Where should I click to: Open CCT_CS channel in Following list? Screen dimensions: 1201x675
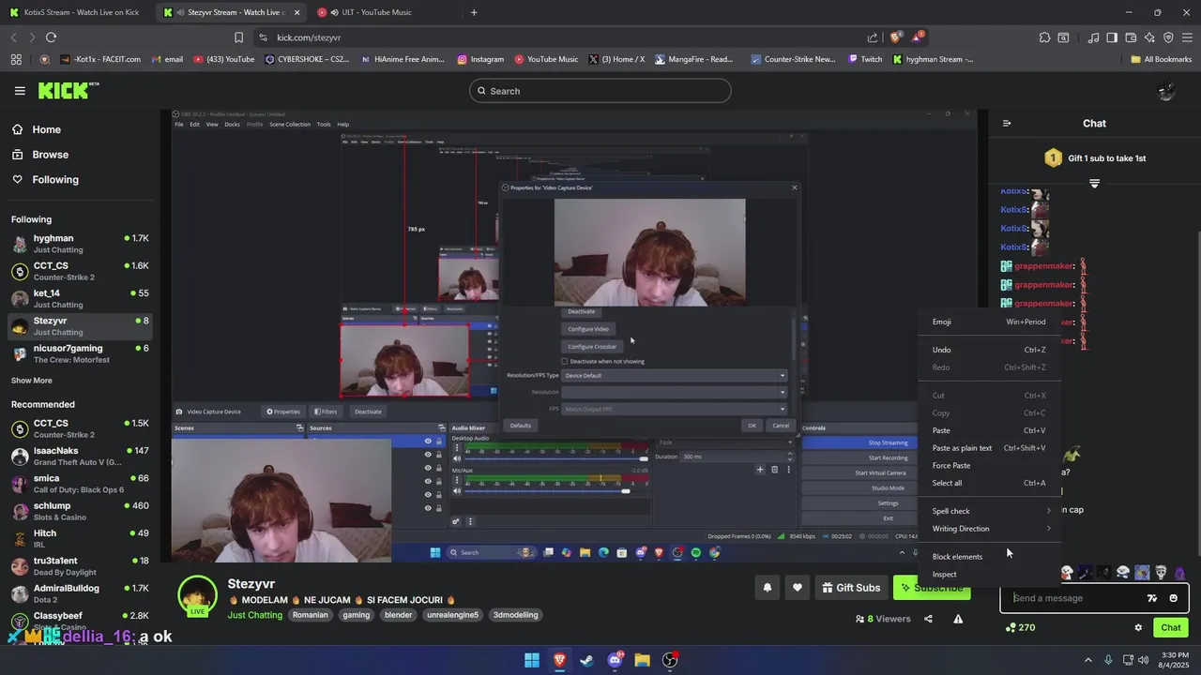point(80,271)
